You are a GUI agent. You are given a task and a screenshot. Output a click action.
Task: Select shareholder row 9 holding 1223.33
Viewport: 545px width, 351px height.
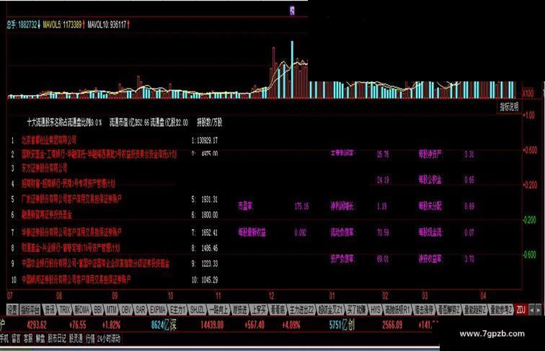tap(115, 264)
